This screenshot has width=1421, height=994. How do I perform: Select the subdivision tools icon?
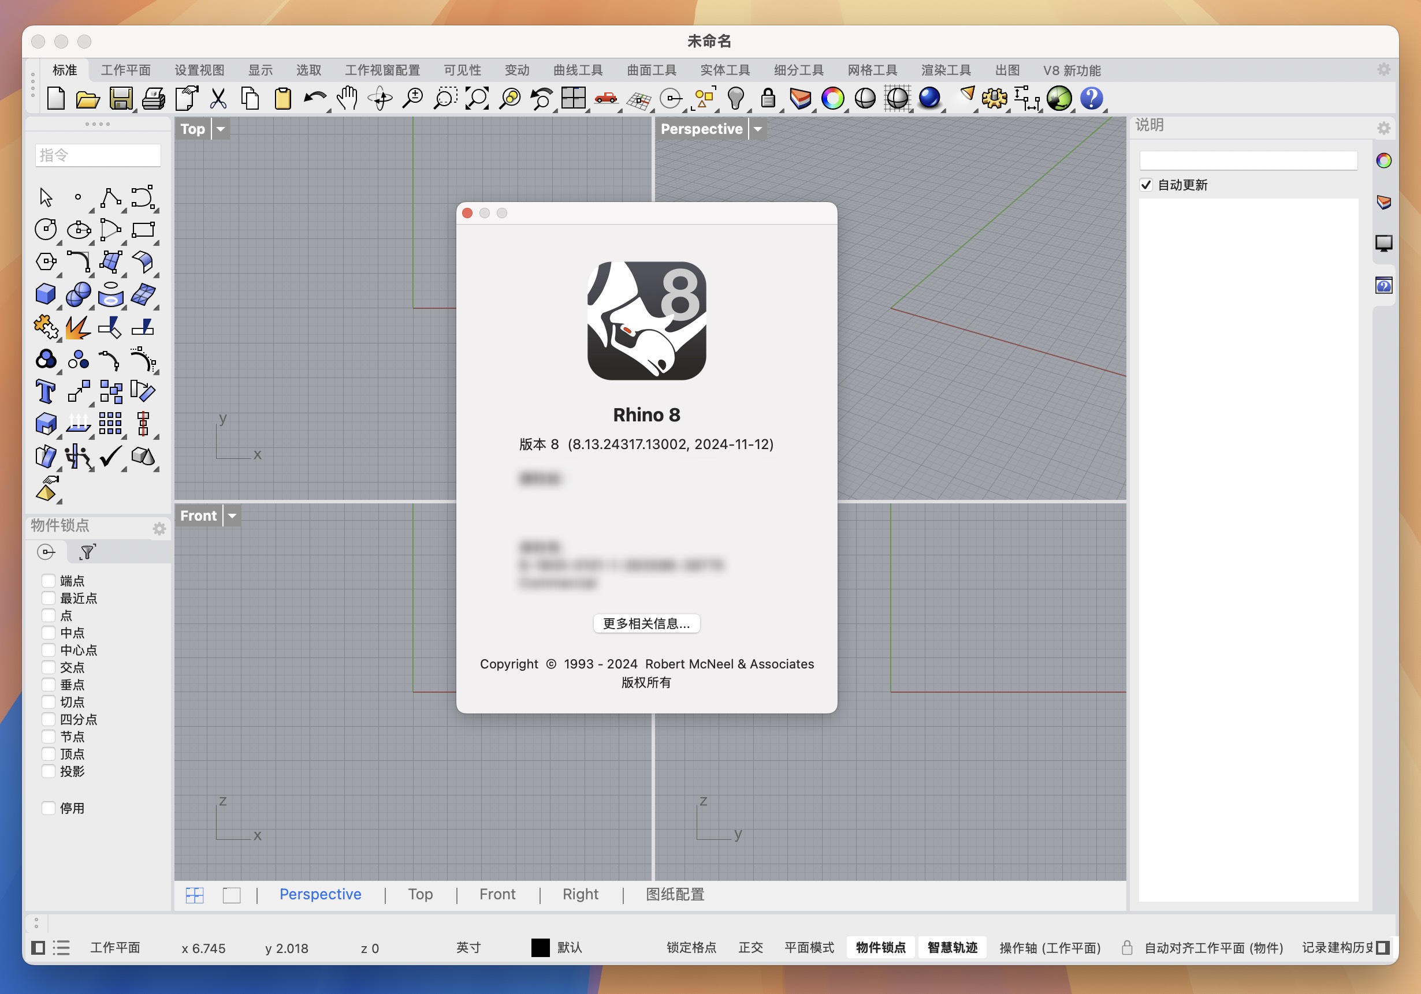coord(796,69)
